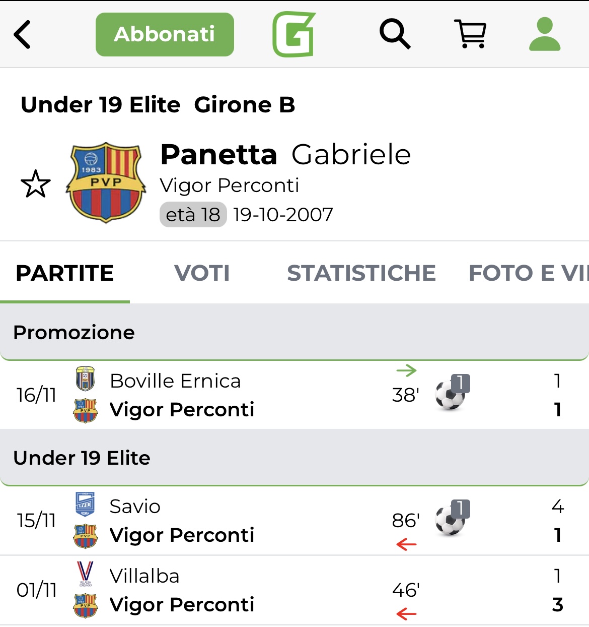Open the shopping cart icon

[x=470, y=34]
